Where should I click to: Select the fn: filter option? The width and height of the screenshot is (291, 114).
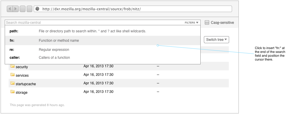(103, 41)
